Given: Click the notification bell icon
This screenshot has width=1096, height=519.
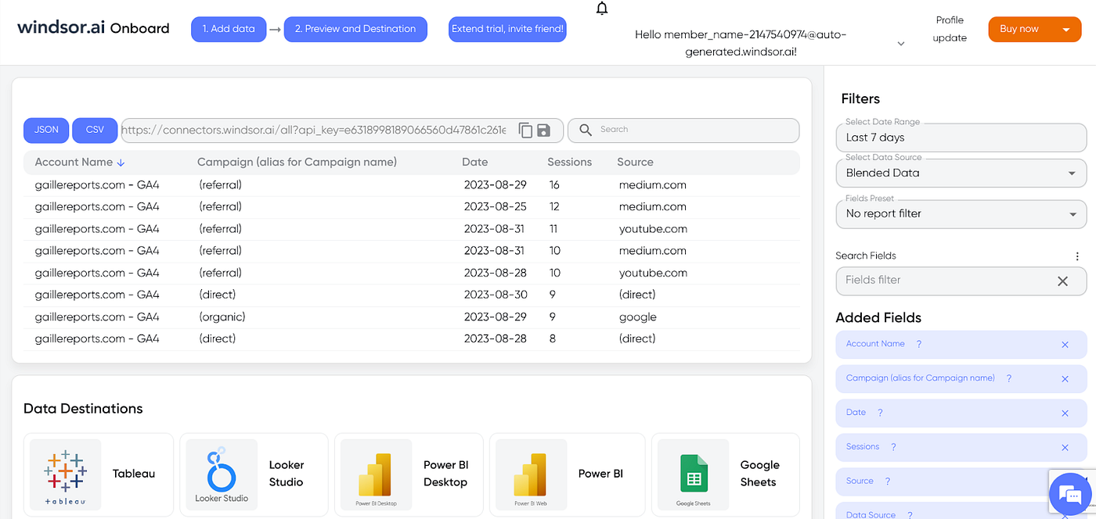Looking at the screenshot, I should click(601, 9).
